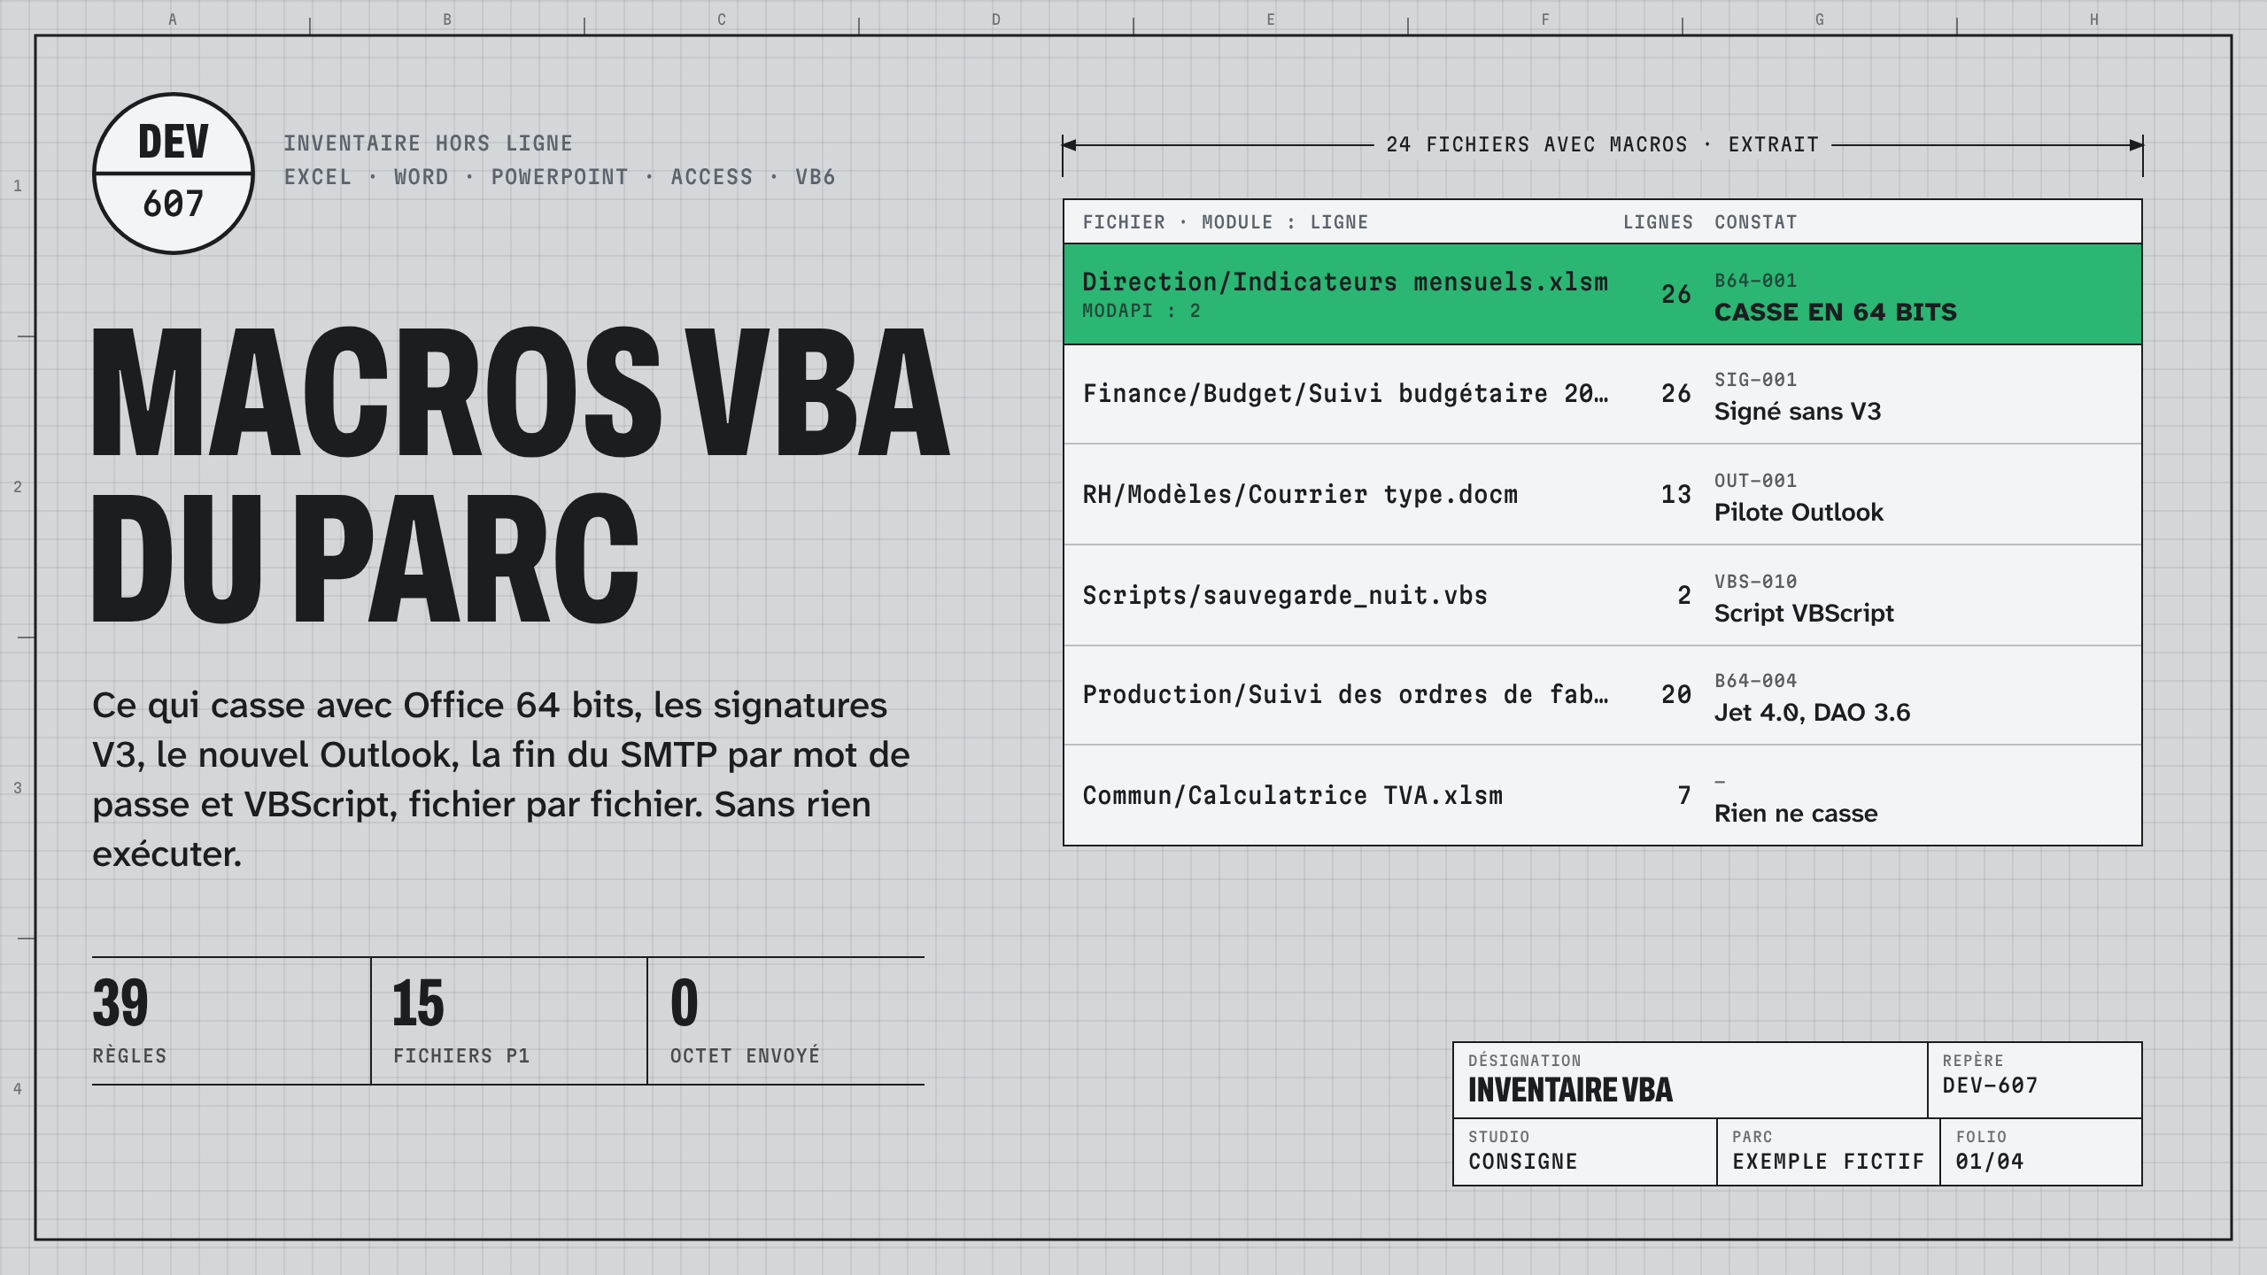Click the line count 20 of Production row
This screenshot has width=2267, height=1275.
pyautogui.click(x=1676, y=695)
